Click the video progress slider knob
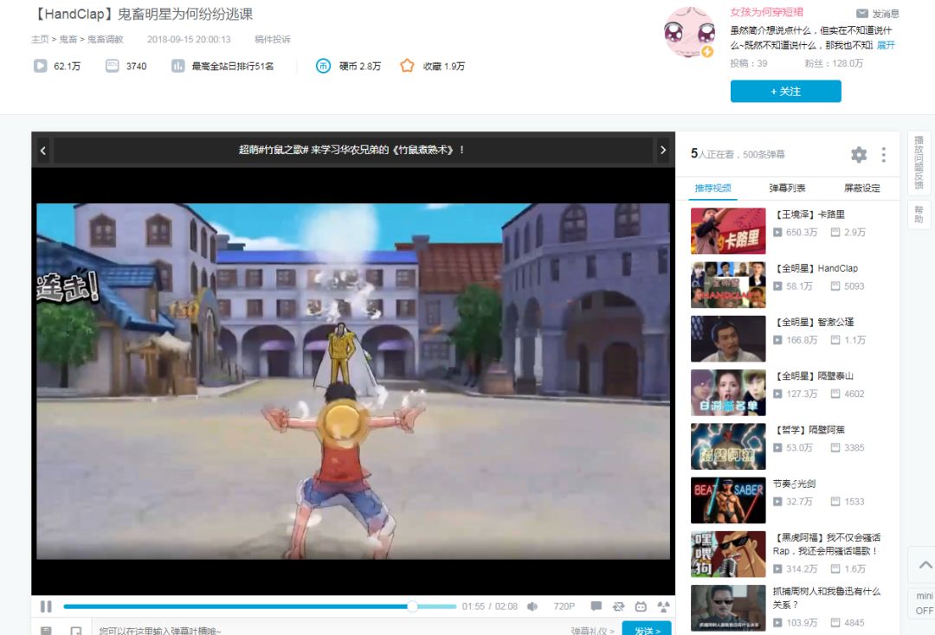Screen dimensions: 935x635 (412, 606)
